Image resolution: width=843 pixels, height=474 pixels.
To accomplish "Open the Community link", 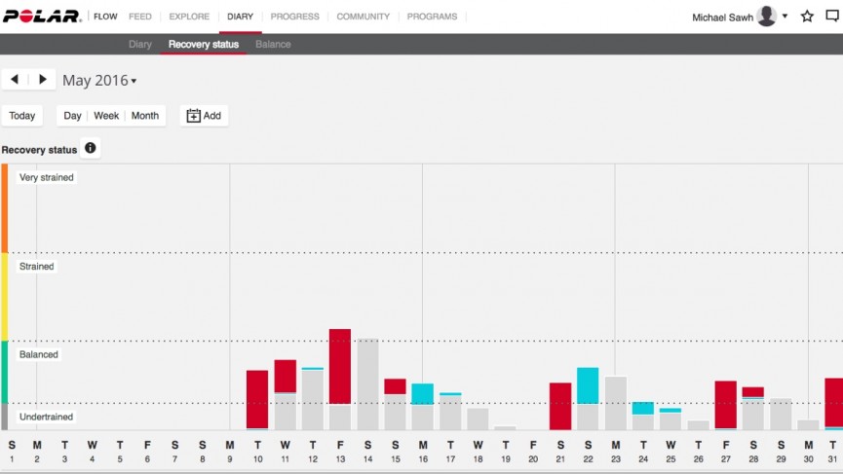I will click(x=363, y=17).
